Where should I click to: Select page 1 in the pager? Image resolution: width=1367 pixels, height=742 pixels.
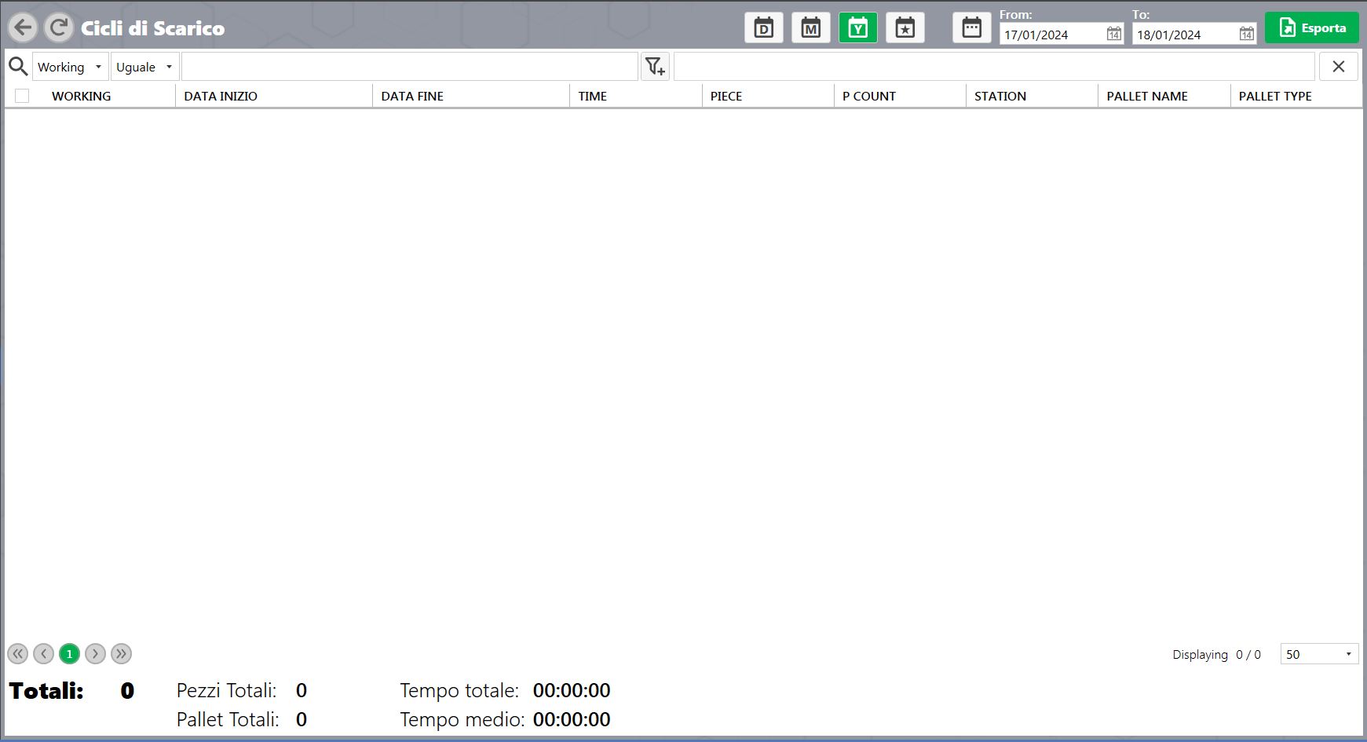pos(69,653)
